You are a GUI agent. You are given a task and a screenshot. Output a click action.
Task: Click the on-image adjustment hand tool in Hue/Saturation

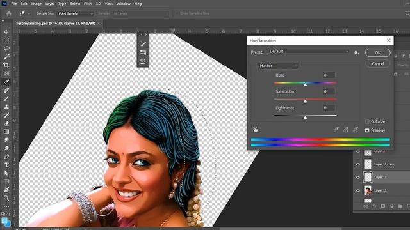(255, 129)
